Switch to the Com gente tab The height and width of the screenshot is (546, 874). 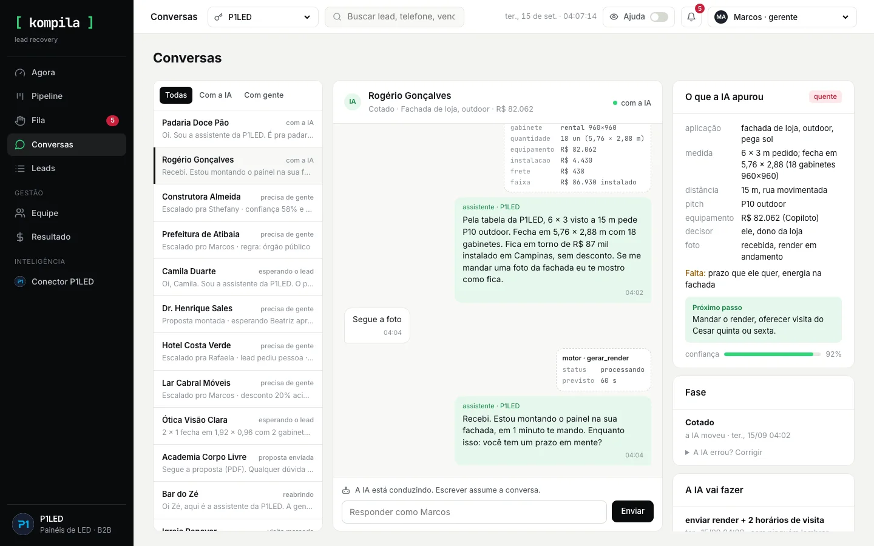264,95
